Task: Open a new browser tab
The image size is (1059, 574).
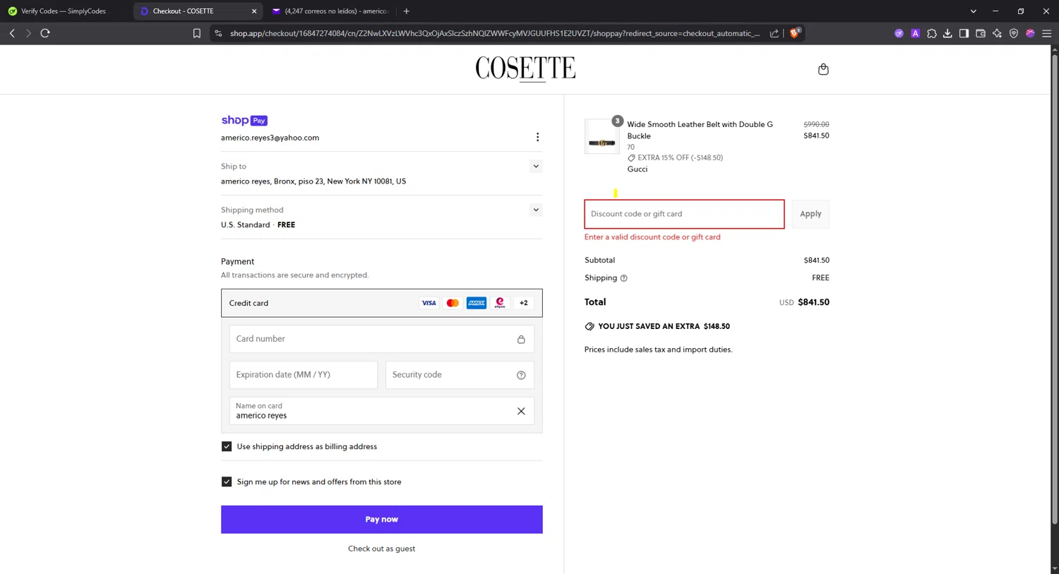Action: (406, 11)
